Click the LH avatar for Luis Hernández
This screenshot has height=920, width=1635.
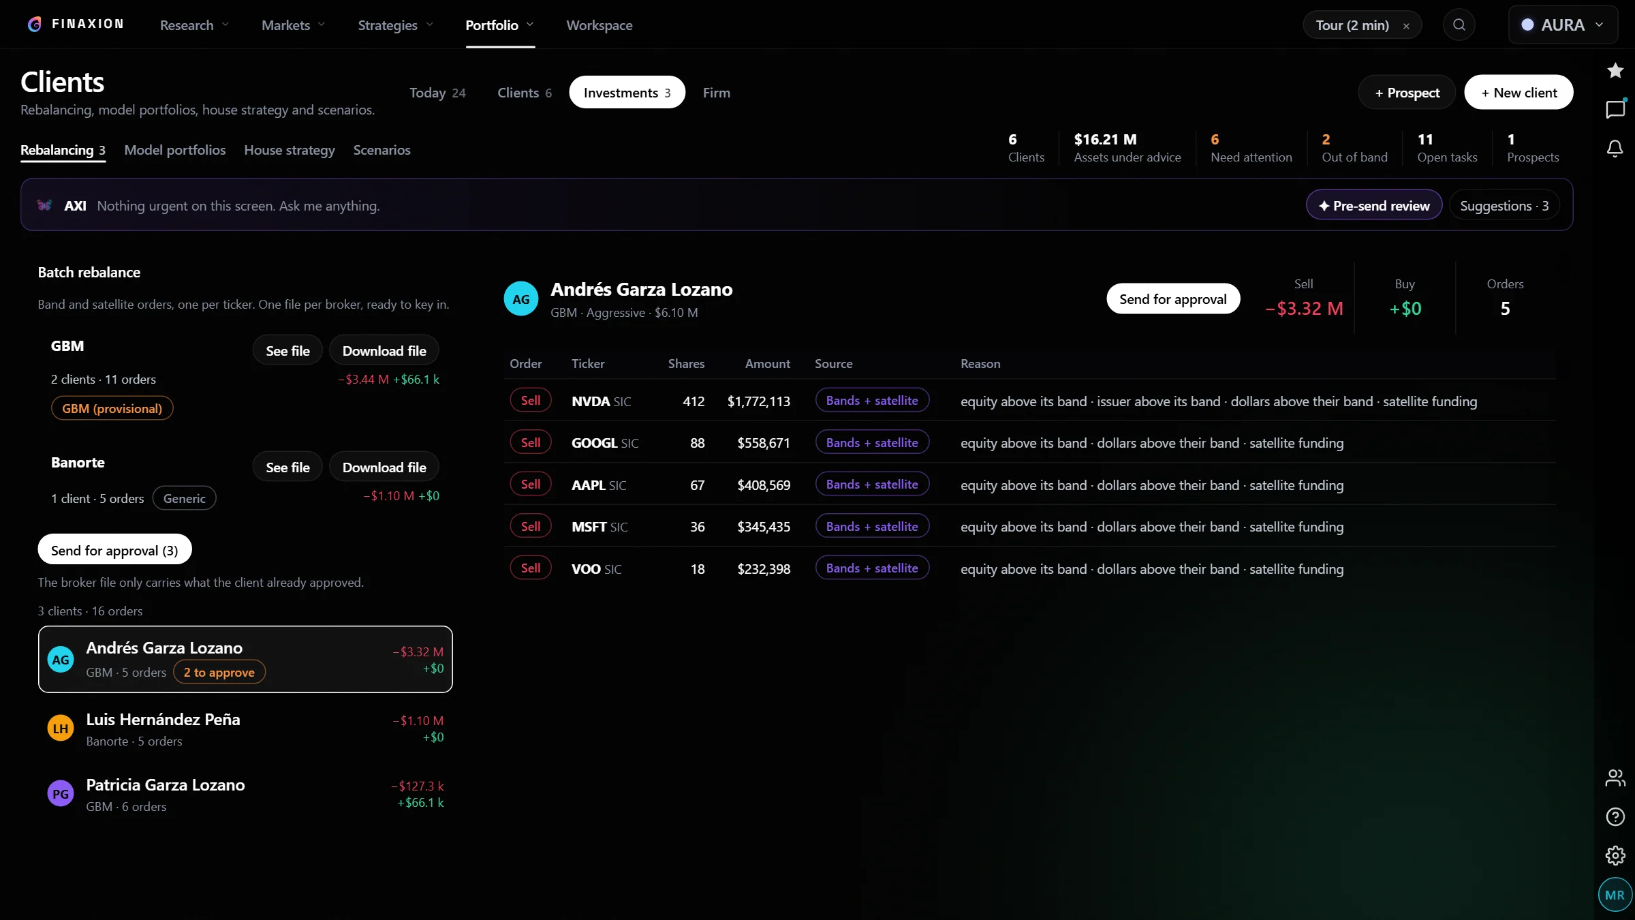click(x=61, y=729)
